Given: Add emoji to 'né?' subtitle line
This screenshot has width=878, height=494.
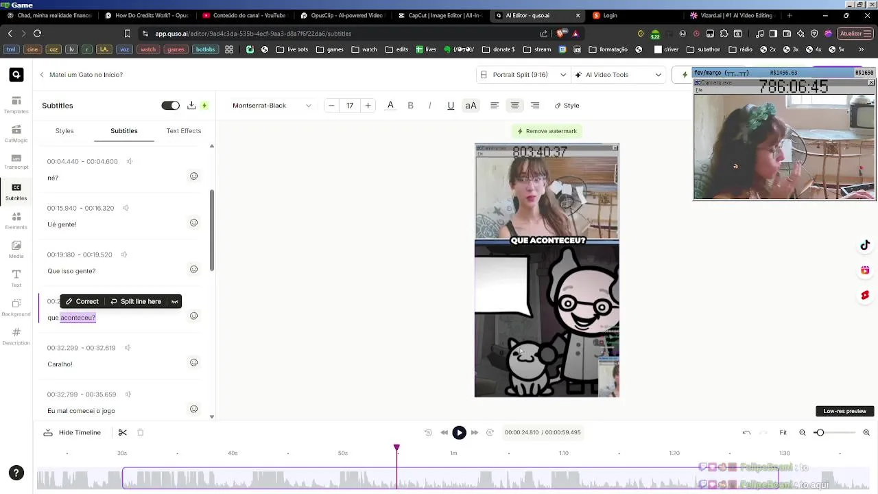Looking at the screenshot, I should click(193, 176).
